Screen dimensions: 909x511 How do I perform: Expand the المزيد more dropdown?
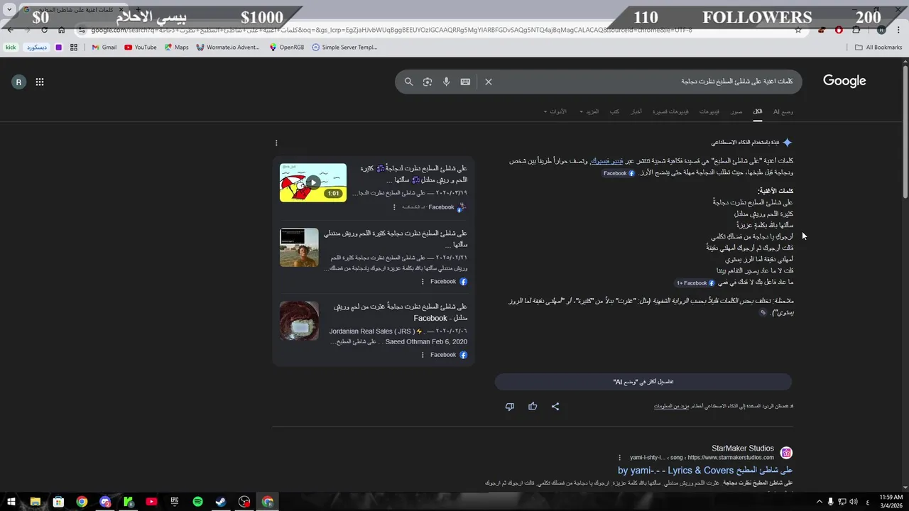589,111
